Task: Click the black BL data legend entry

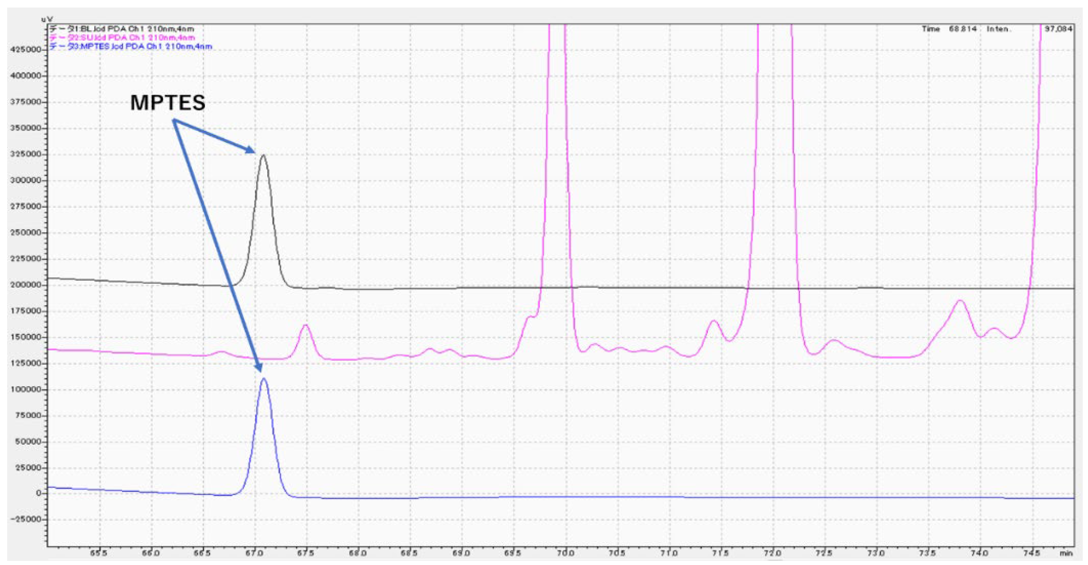Action: [x=122, y=29]
